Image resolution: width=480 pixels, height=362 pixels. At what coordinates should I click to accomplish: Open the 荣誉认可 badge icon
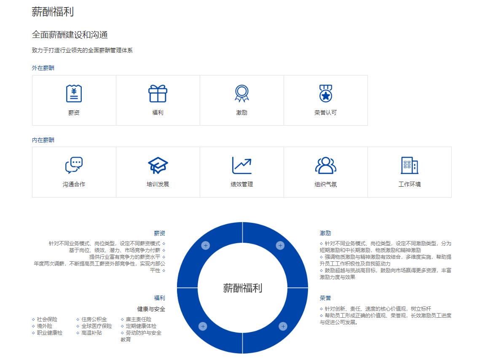pos(325,93)
